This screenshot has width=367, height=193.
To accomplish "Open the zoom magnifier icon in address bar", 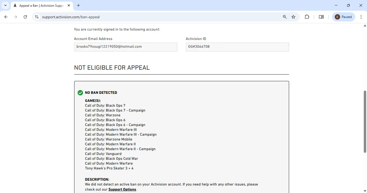I will point(285,17).
